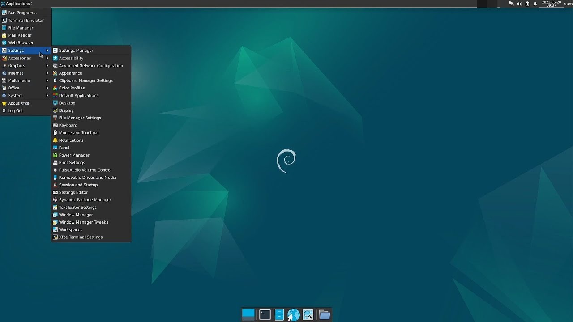Click the Display icon in Settings submenu

pyautogui.click(x=55, y=110)
